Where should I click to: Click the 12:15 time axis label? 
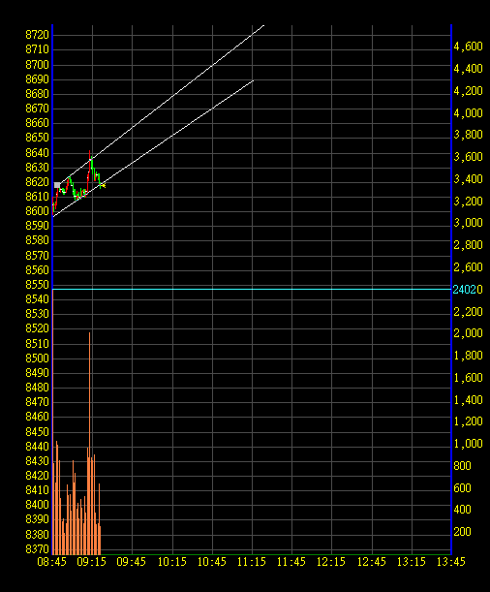pyautogui.click(x=331, y=562)
